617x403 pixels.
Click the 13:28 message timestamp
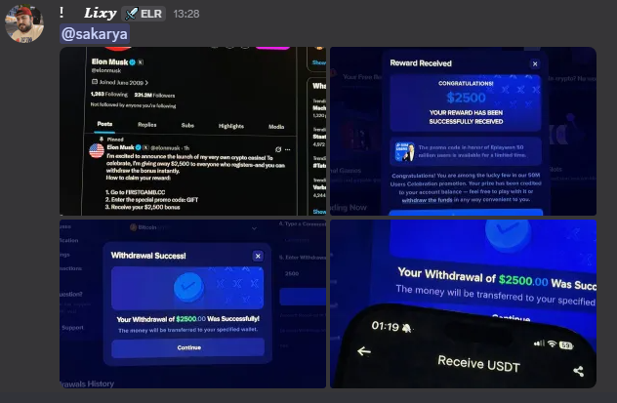tap(186, 14)
